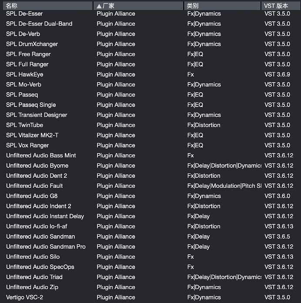Screen dimensions: 301x303
Task: Select the SPL De-Esser row
Action: pyautogui.click(x=150, y=14)
